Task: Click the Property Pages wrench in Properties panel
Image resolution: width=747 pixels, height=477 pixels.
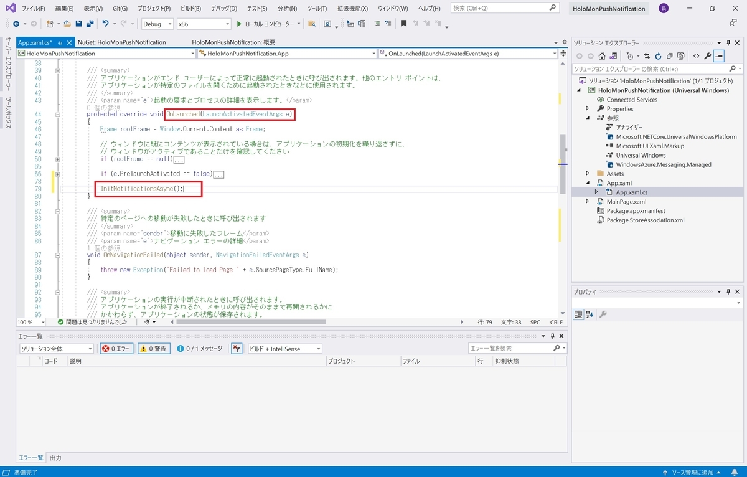Action: click(x=603, y=314)
